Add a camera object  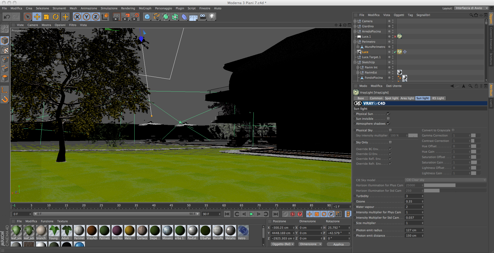point(203,17)
